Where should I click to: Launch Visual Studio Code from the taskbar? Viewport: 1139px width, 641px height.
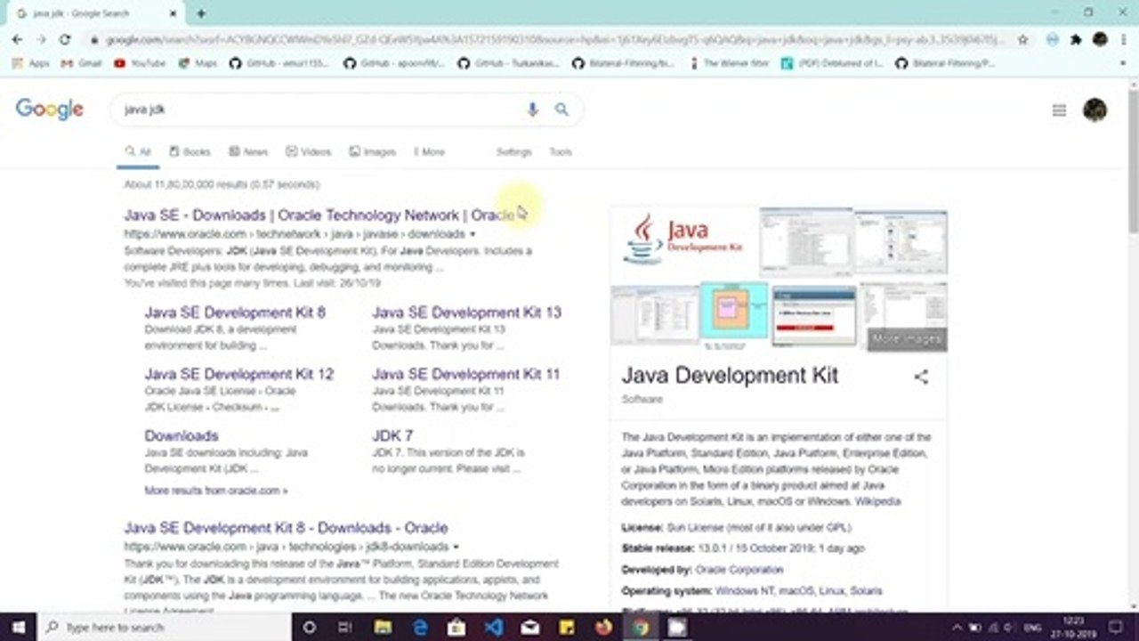[x=494, y=627]
